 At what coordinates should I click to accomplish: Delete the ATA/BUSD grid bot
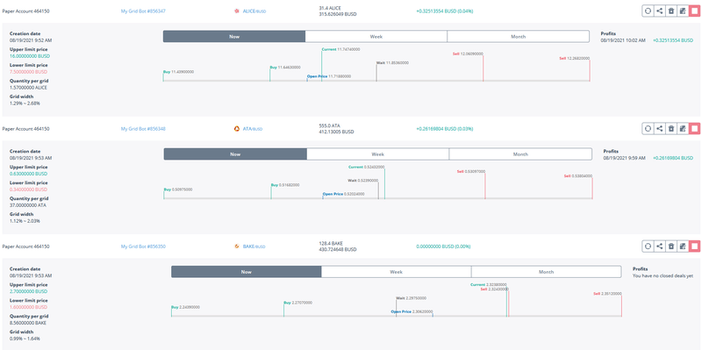[670, 129]
